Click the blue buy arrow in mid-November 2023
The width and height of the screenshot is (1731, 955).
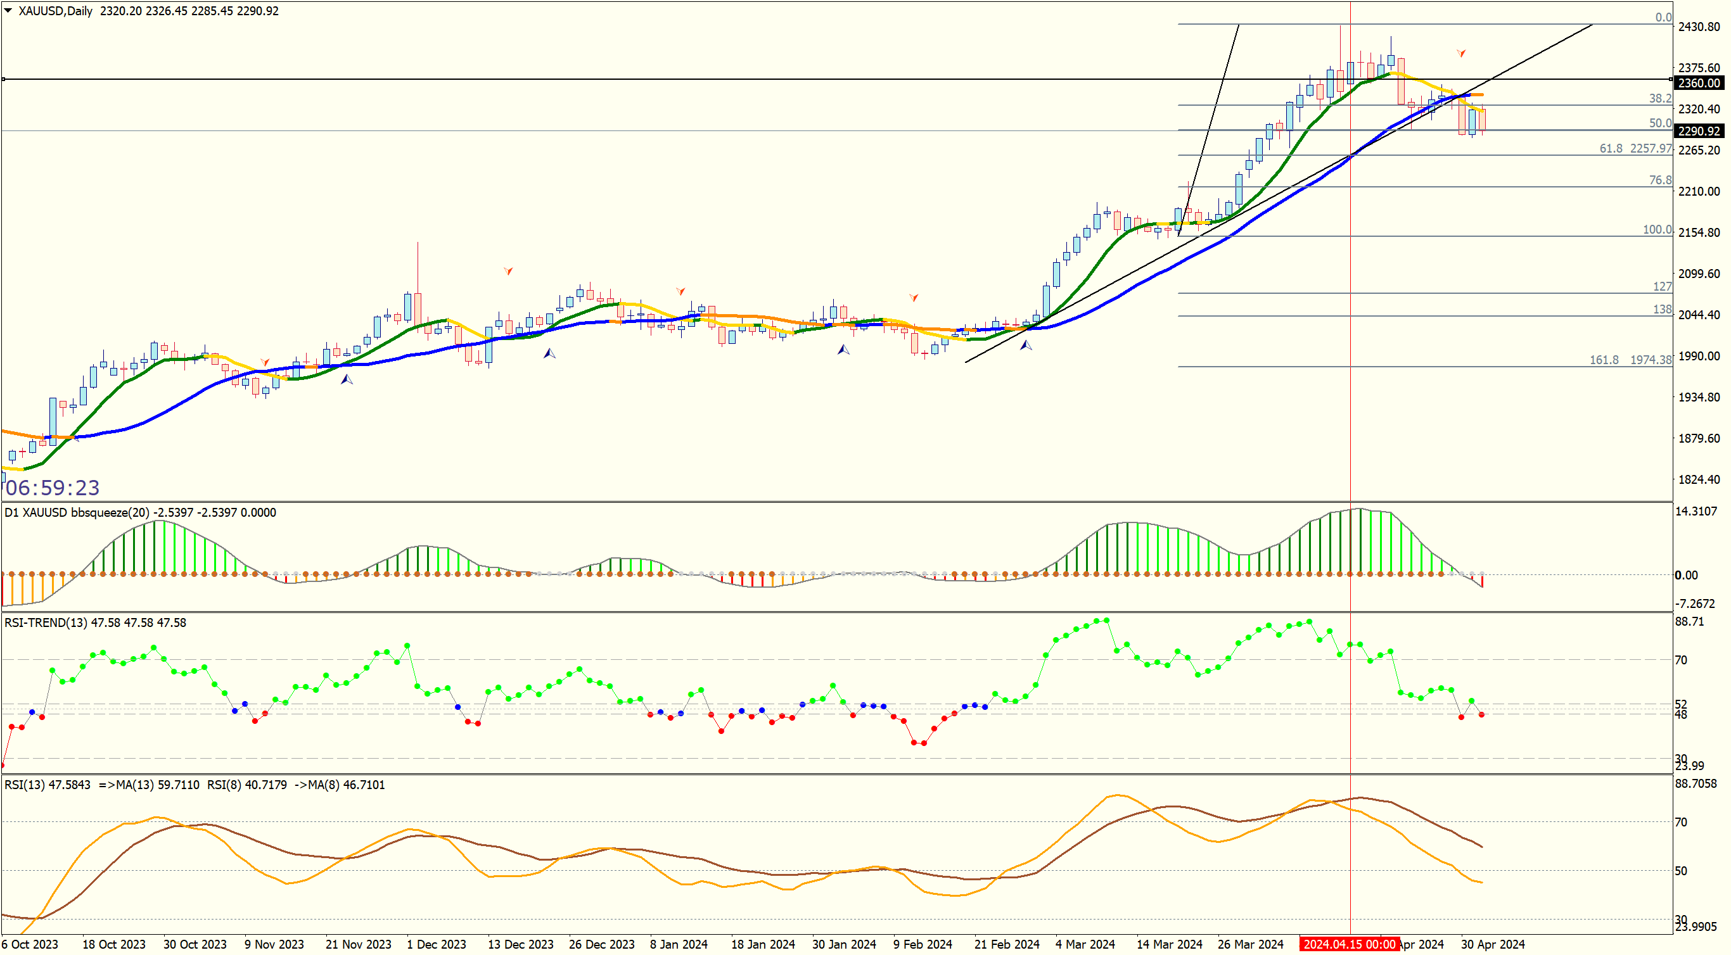pos(347,379)
